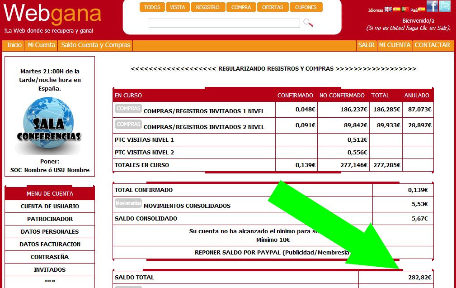Open the Facebook icon link
Screen dimensions: 456x288
[x=432, y=6]
